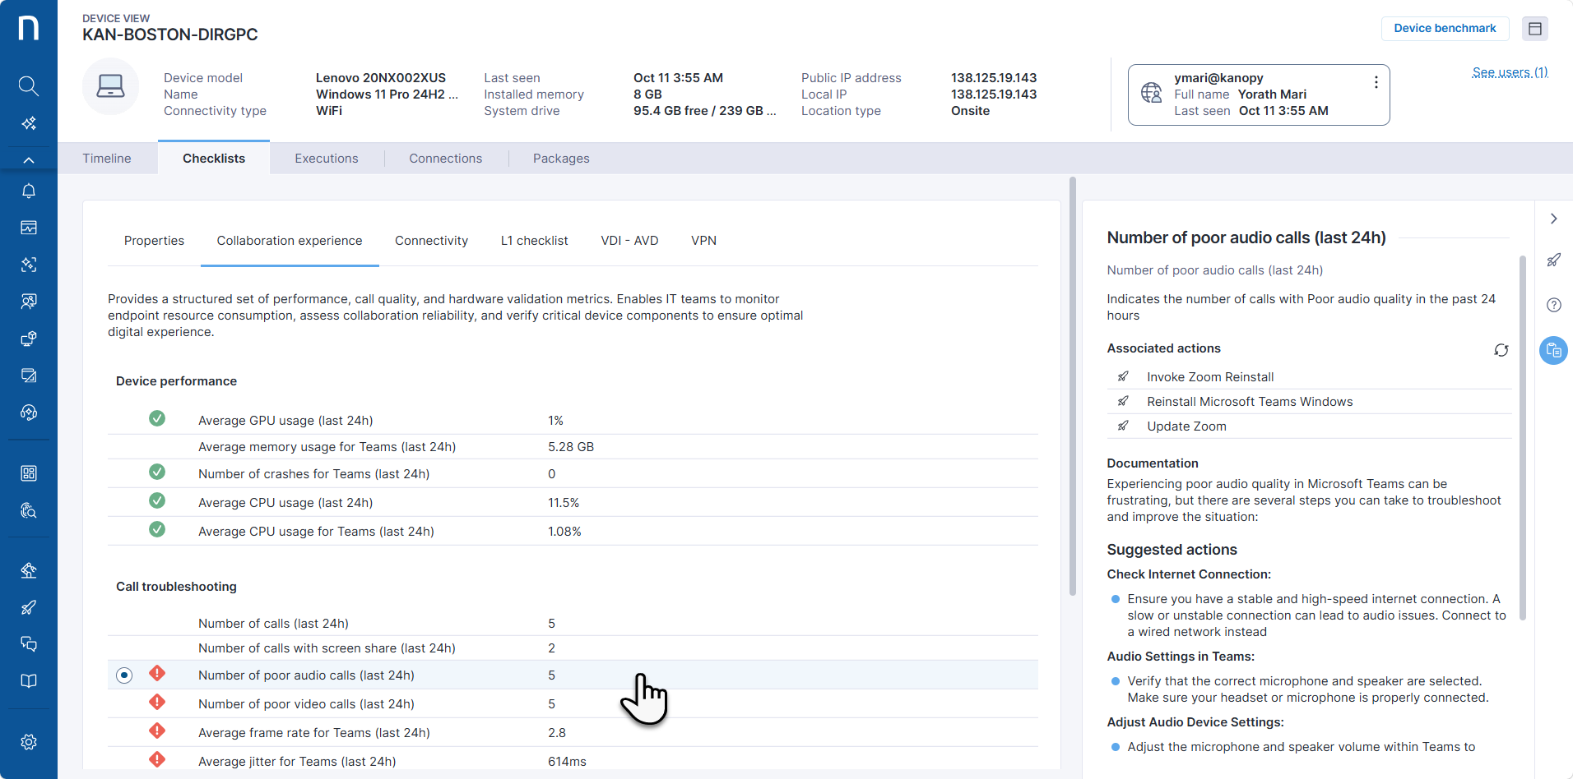Click the right details panel scrollbar
This screenshot has width=1573, height=779.
[1522, 437]
